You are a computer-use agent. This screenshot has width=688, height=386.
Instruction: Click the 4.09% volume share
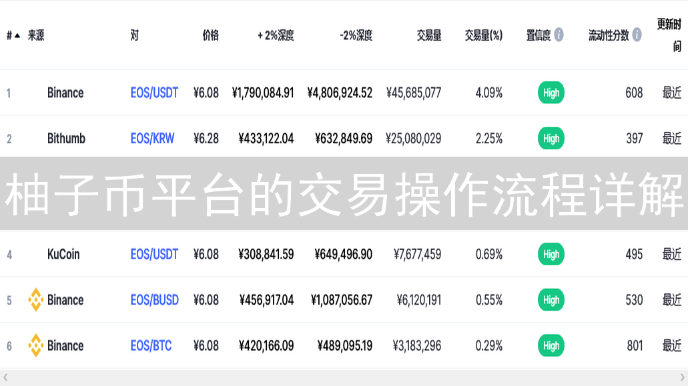coord(488,93)
